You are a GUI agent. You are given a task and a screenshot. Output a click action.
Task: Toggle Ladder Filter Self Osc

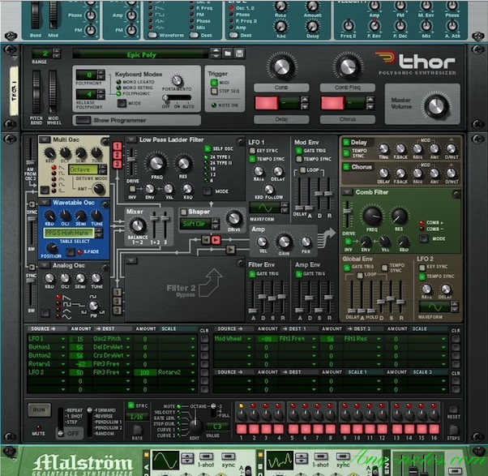[208, 148]
